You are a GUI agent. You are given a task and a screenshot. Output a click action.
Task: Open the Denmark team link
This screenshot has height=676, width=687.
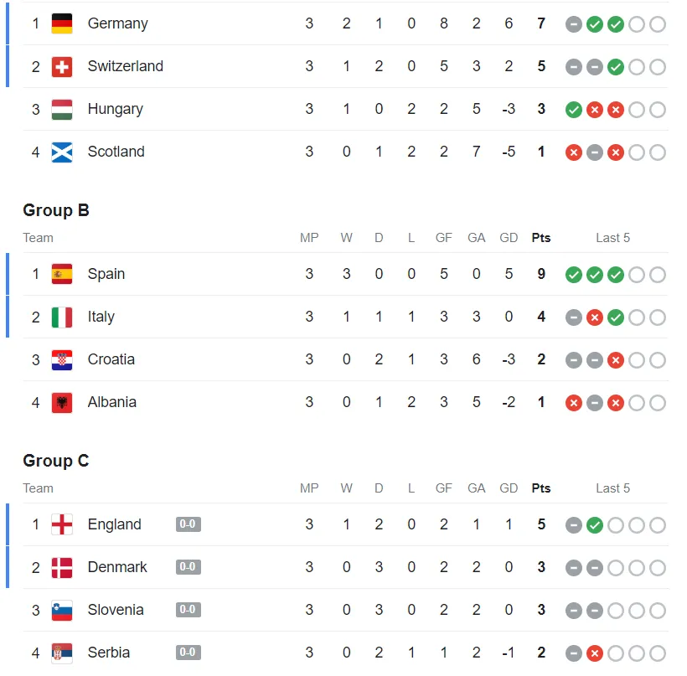(x=117, y=567)
